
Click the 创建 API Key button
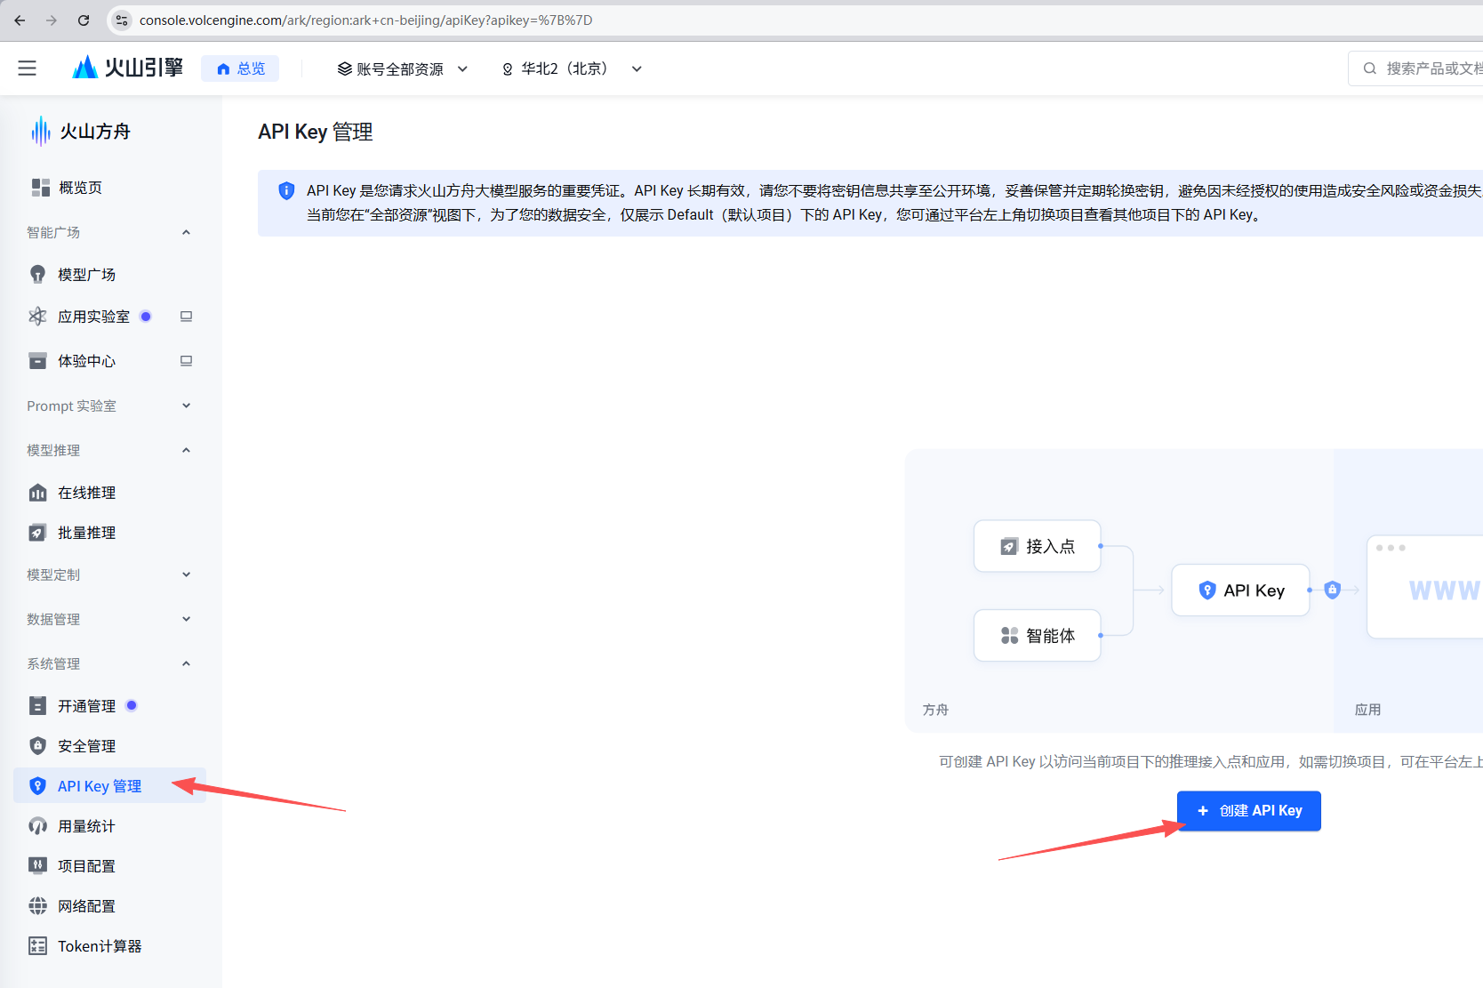click(x=1248, y=811)
